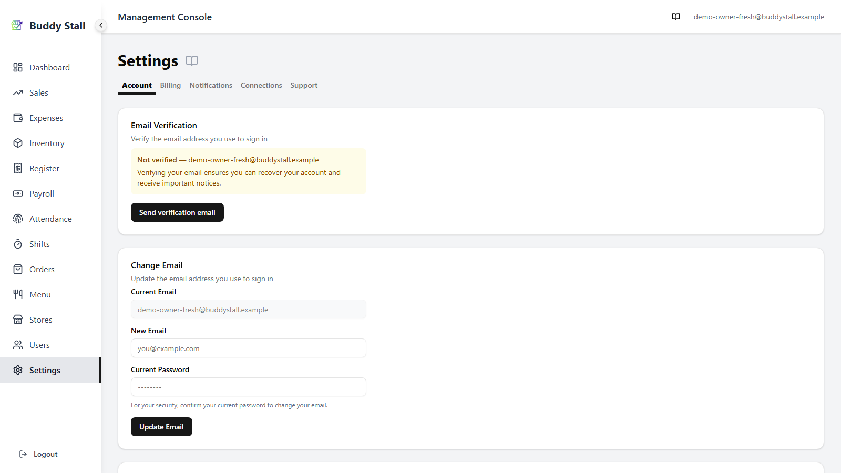Switch to the Billing tab

click(170, 85)
